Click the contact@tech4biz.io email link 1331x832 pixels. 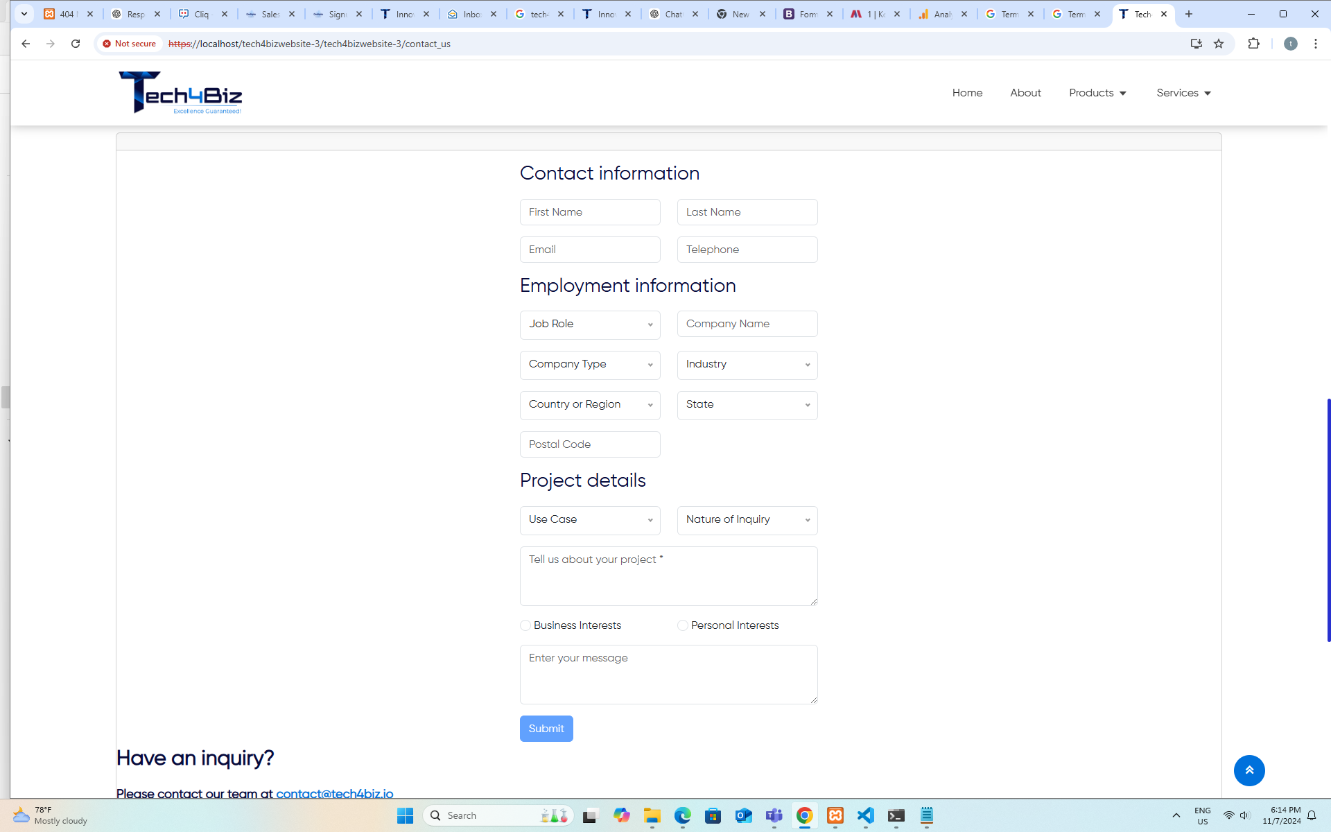334,794
